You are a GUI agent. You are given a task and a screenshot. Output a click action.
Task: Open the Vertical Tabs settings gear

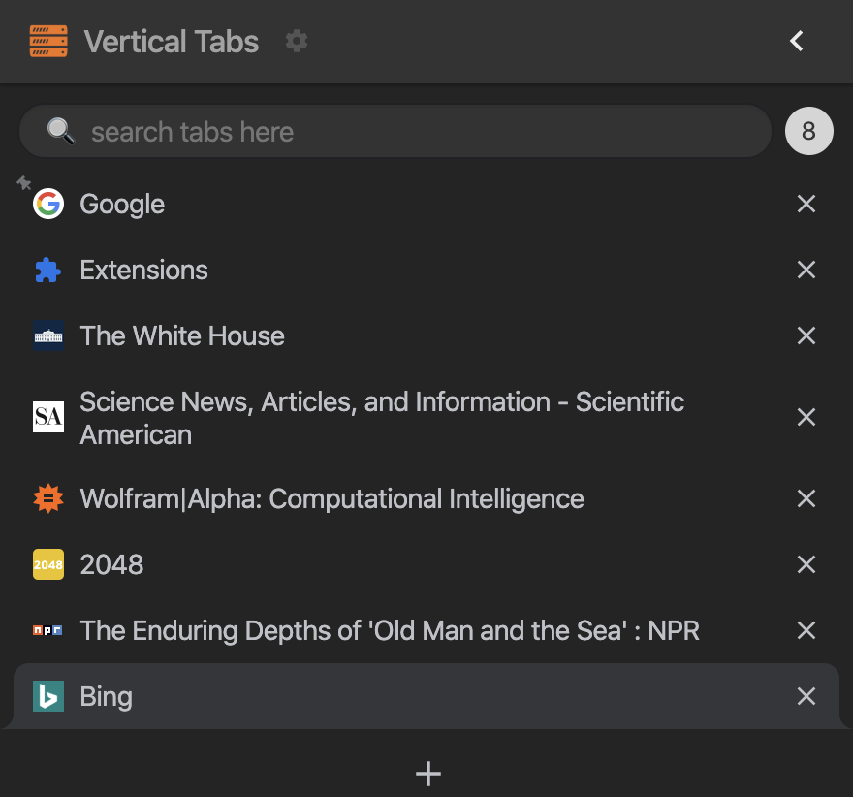pyautogui.click(x=297, y=41)
